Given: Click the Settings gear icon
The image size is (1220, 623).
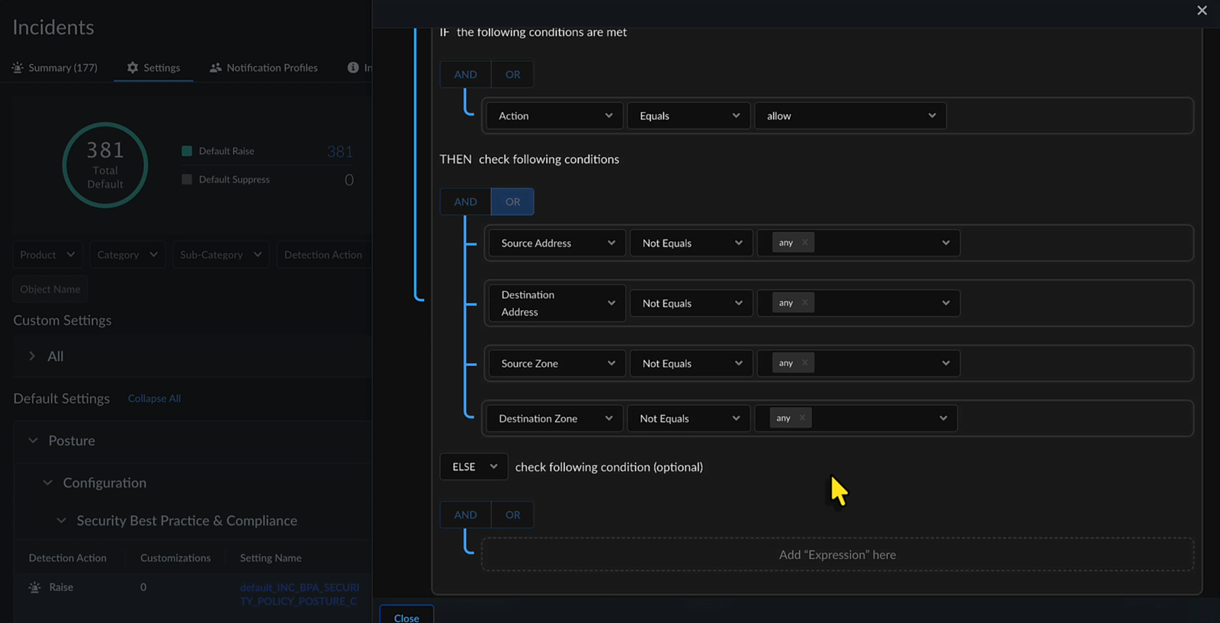Looking at the screenshot, I should point(133,68).
